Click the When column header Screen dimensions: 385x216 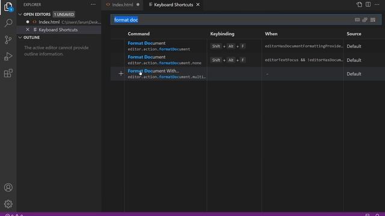pos(271,34)
